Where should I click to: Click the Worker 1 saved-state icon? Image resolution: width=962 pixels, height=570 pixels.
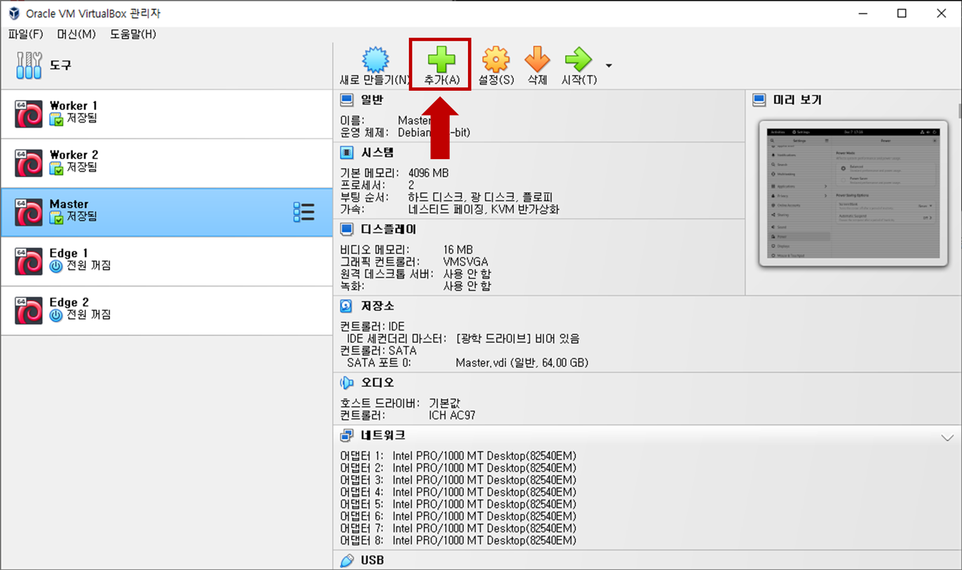(x=56, y=119)
